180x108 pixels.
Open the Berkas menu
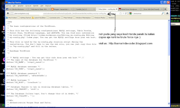(x=8, y=6)
